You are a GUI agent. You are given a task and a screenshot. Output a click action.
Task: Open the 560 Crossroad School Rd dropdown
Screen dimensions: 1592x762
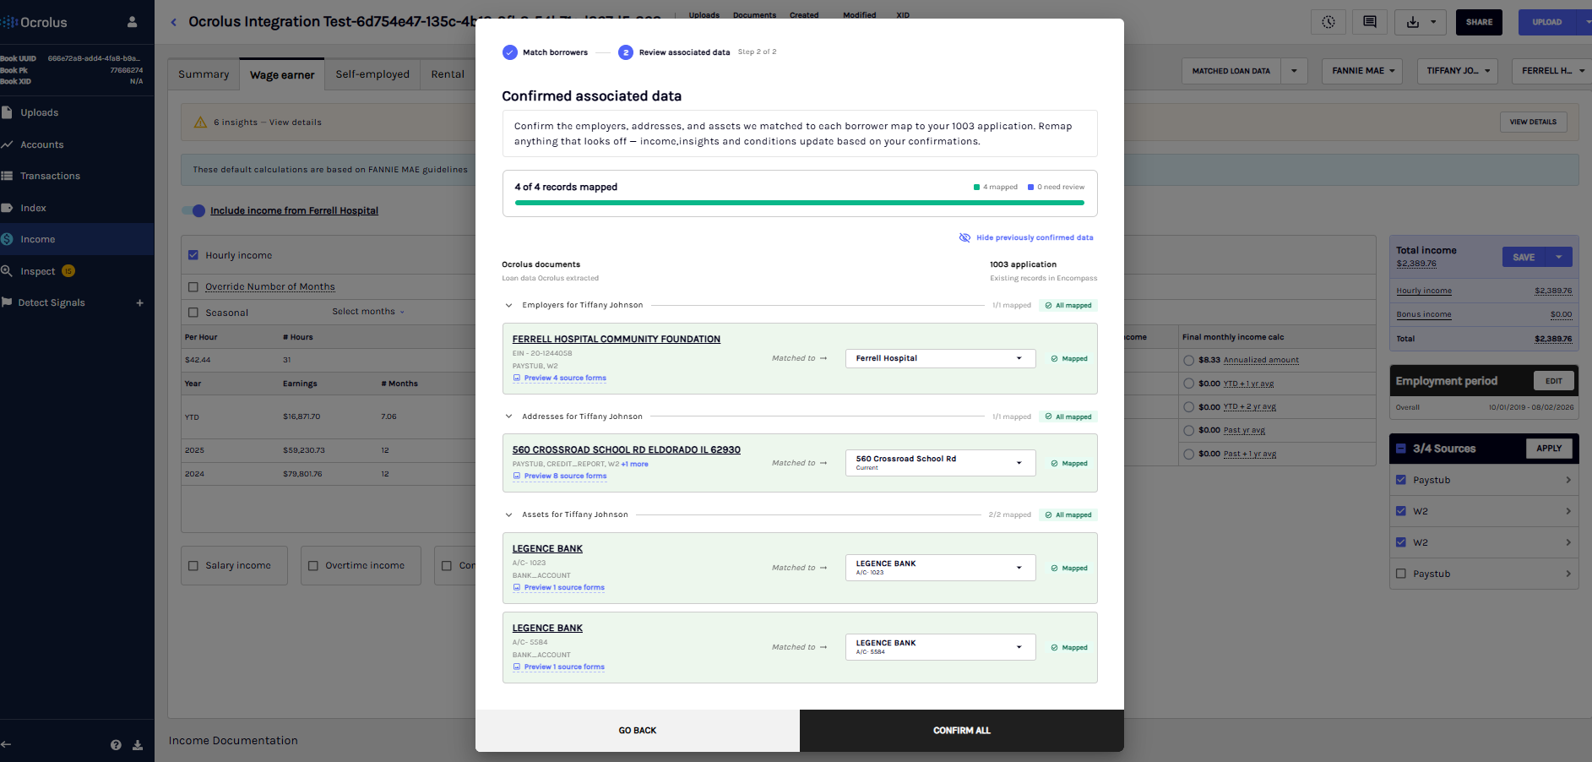click(940, 463)
